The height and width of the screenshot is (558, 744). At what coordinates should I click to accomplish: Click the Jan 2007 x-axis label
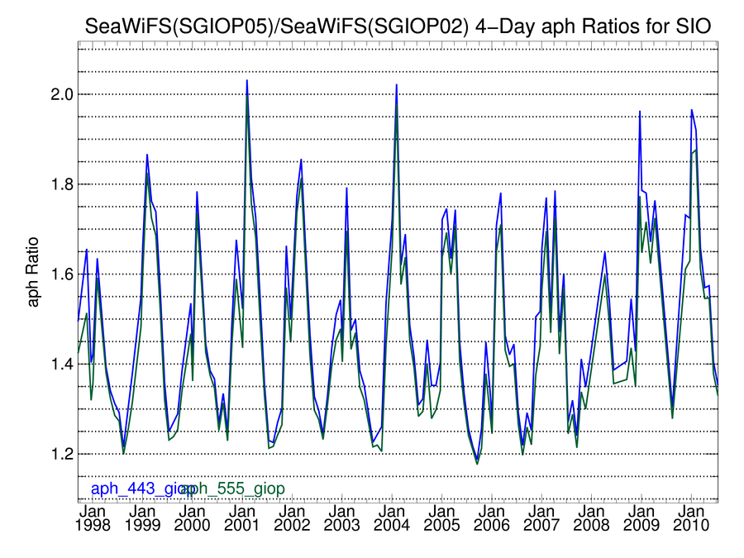pyautogui.click(x=541, y=518)
